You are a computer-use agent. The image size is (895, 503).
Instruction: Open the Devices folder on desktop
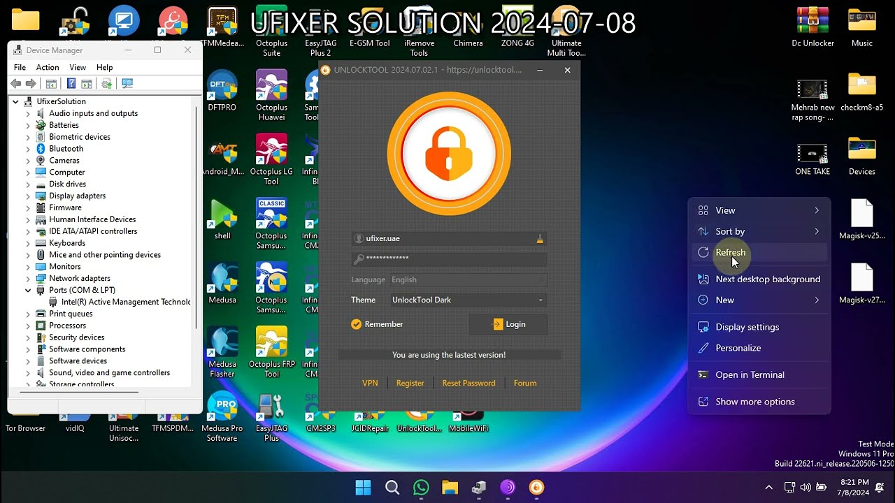(x=862, y=155)
